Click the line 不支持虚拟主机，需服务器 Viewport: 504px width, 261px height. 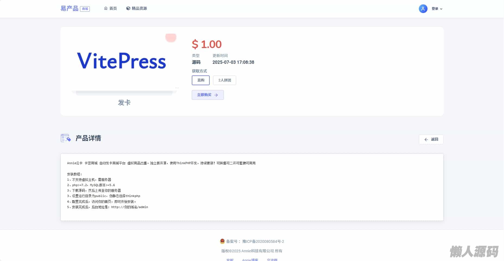click(89, 180)
